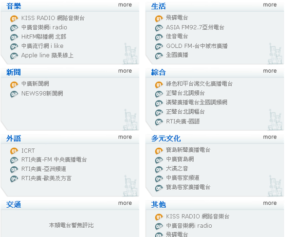Viewport: 292px width, 237px height.
Task: Open KISS RADIO 網路音樂台 in the 音樂 list
Action: (x=53, y=18)
